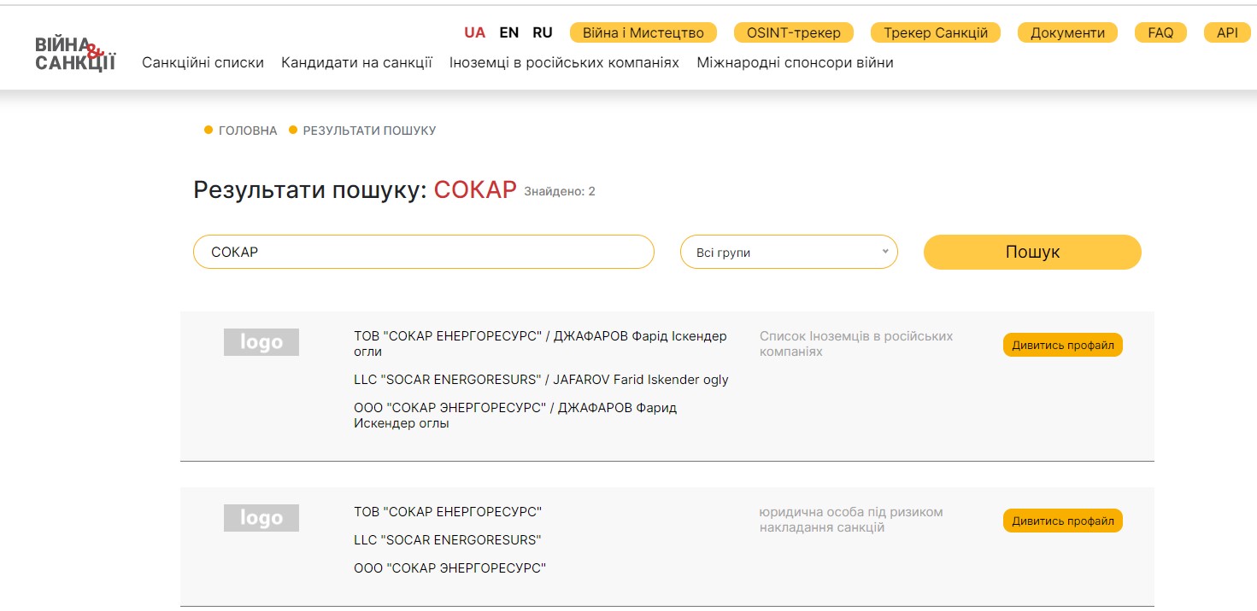Open Кандидати на санкції menu item
This screenshot has width=1257, height=611.
(356, 62)
